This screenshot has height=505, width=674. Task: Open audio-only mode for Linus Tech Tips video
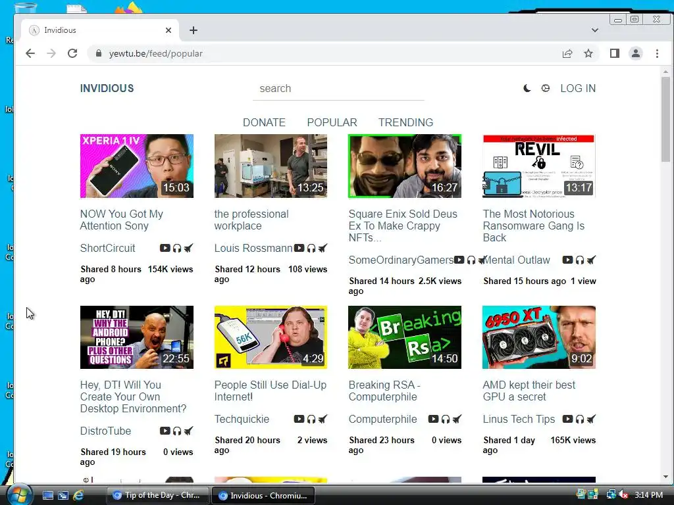click(x=580, y=419)
